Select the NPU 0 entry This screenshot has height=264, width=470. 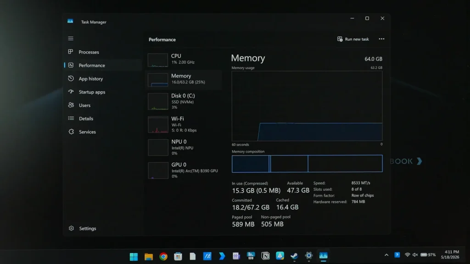(184, 148)
